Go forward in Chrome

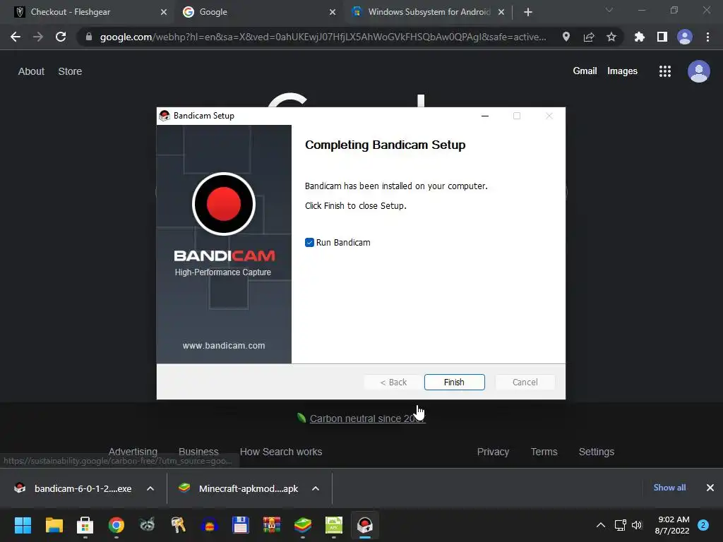(x=38, y=37)
